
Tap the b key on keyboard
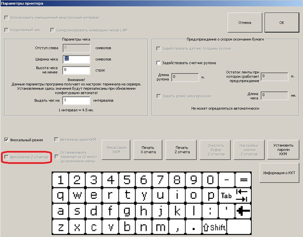pos(127,227)
